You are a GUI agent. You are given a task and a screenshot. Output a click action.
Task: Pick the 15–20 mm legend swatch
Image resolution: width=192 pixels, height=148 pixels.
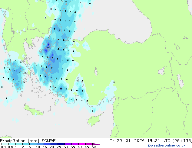47,144
